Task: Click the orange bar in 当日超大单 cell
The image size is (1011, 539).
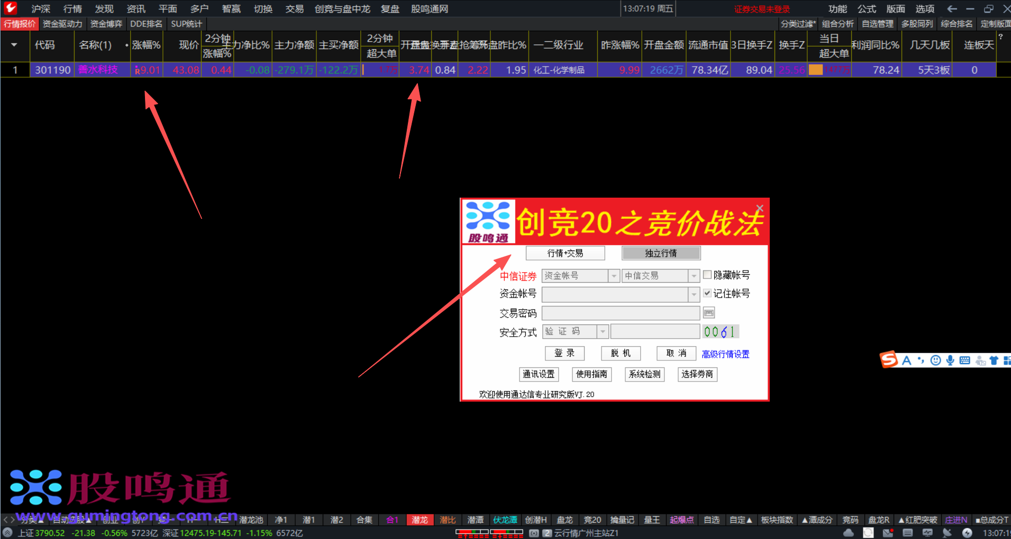Action: tap(815, 70)
